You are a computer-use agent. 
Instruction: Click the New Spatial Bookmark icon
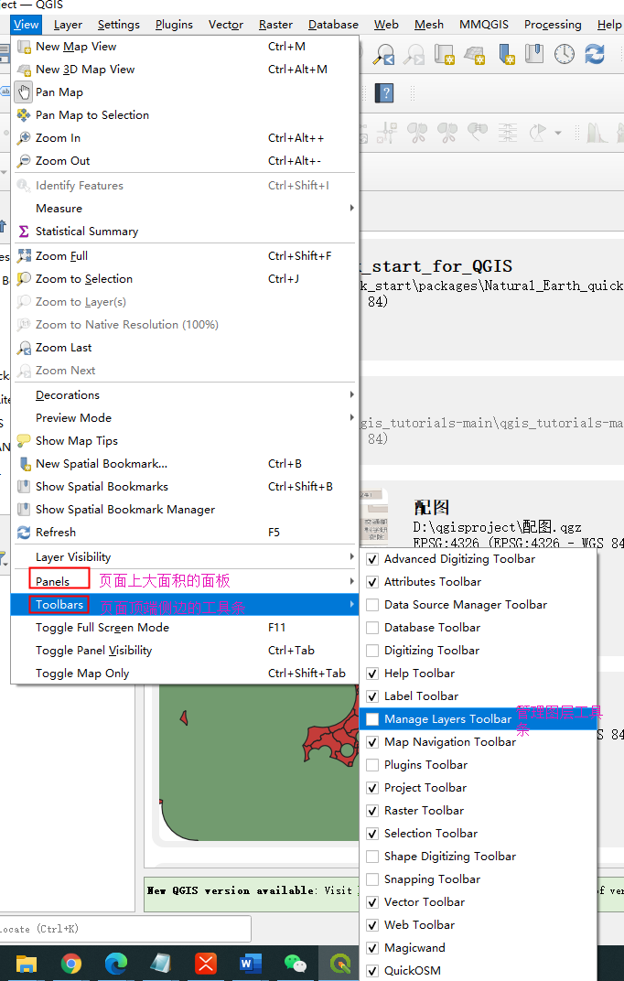click(24, 464)
